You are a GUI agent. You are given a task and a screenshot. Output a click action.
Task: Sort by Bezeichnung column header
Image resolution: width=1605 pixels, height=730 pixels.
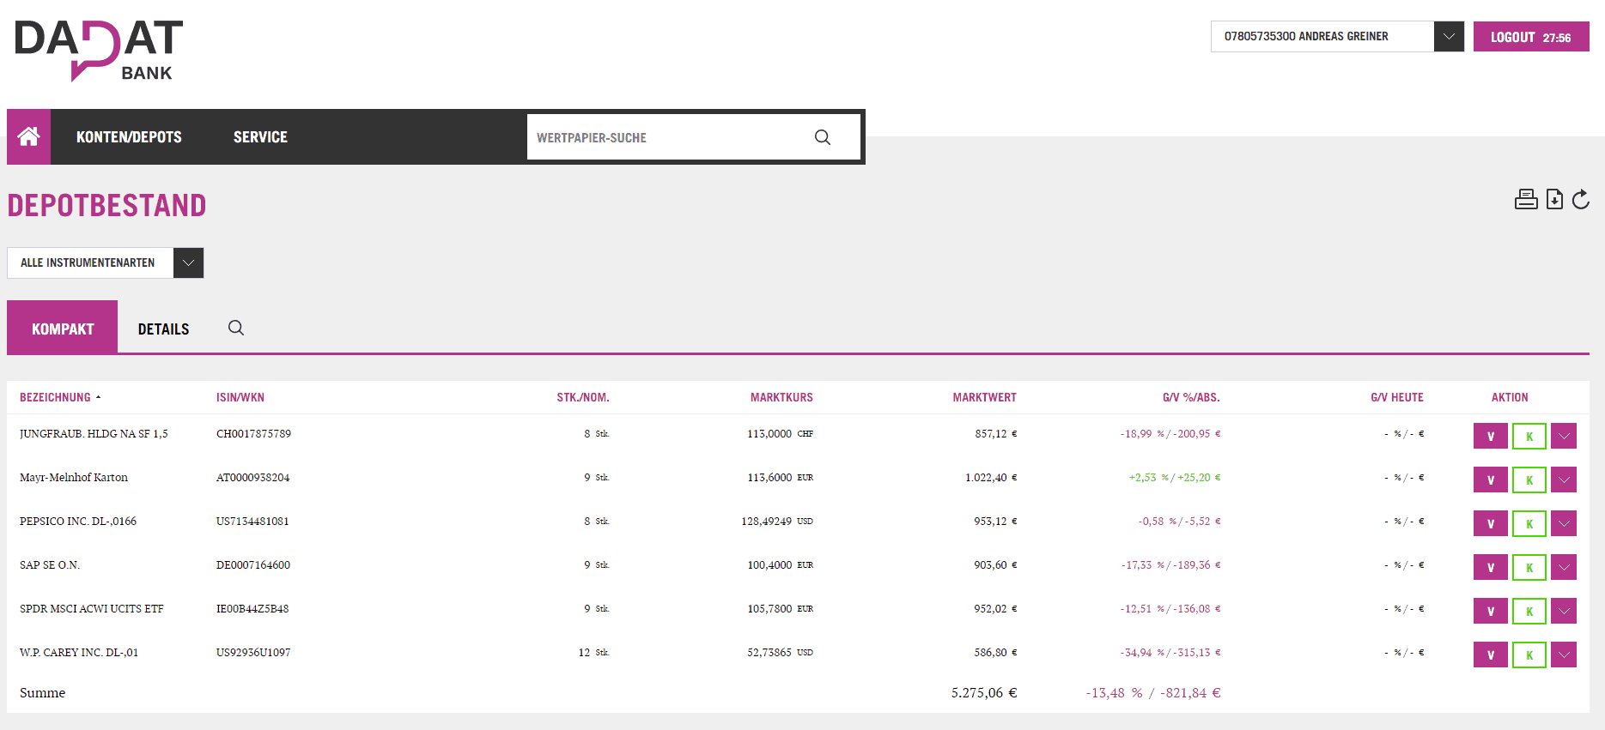coord(55,397)
